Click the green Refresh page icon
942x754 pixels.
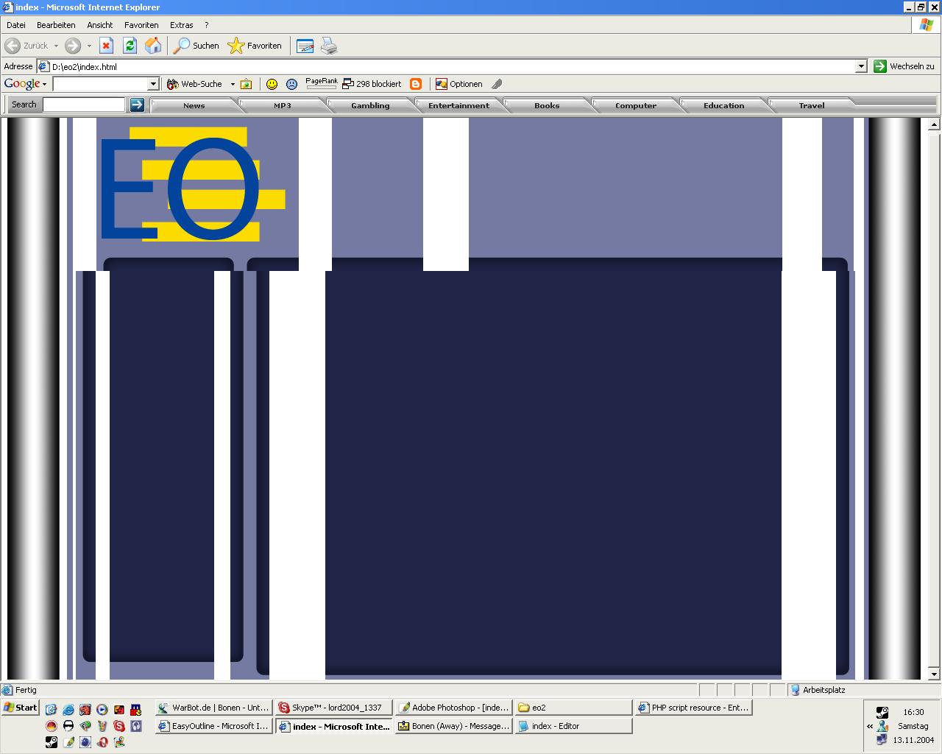click(x=130, y=46)
